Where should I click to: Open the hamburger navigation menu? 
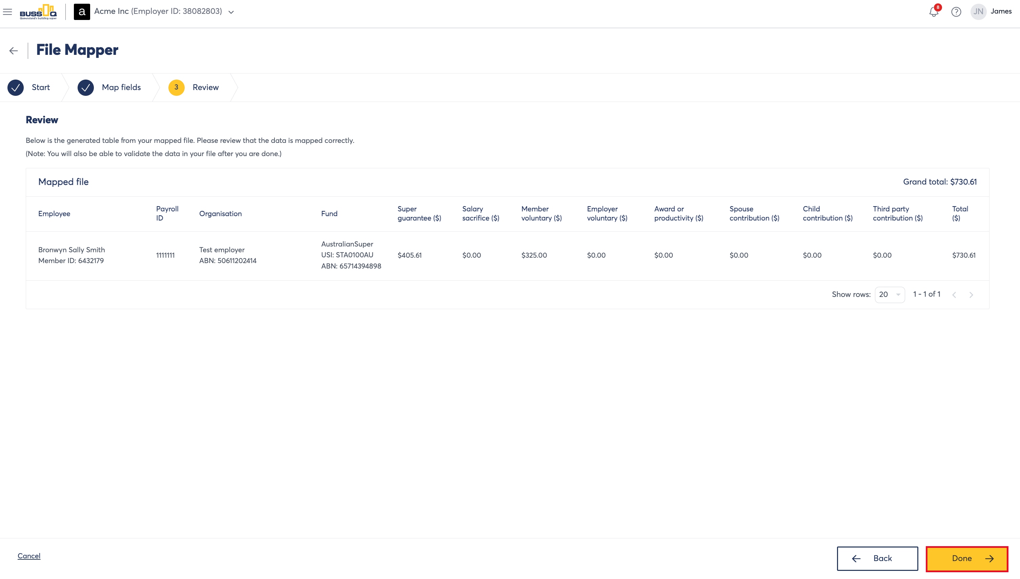[x=7, y=12]
